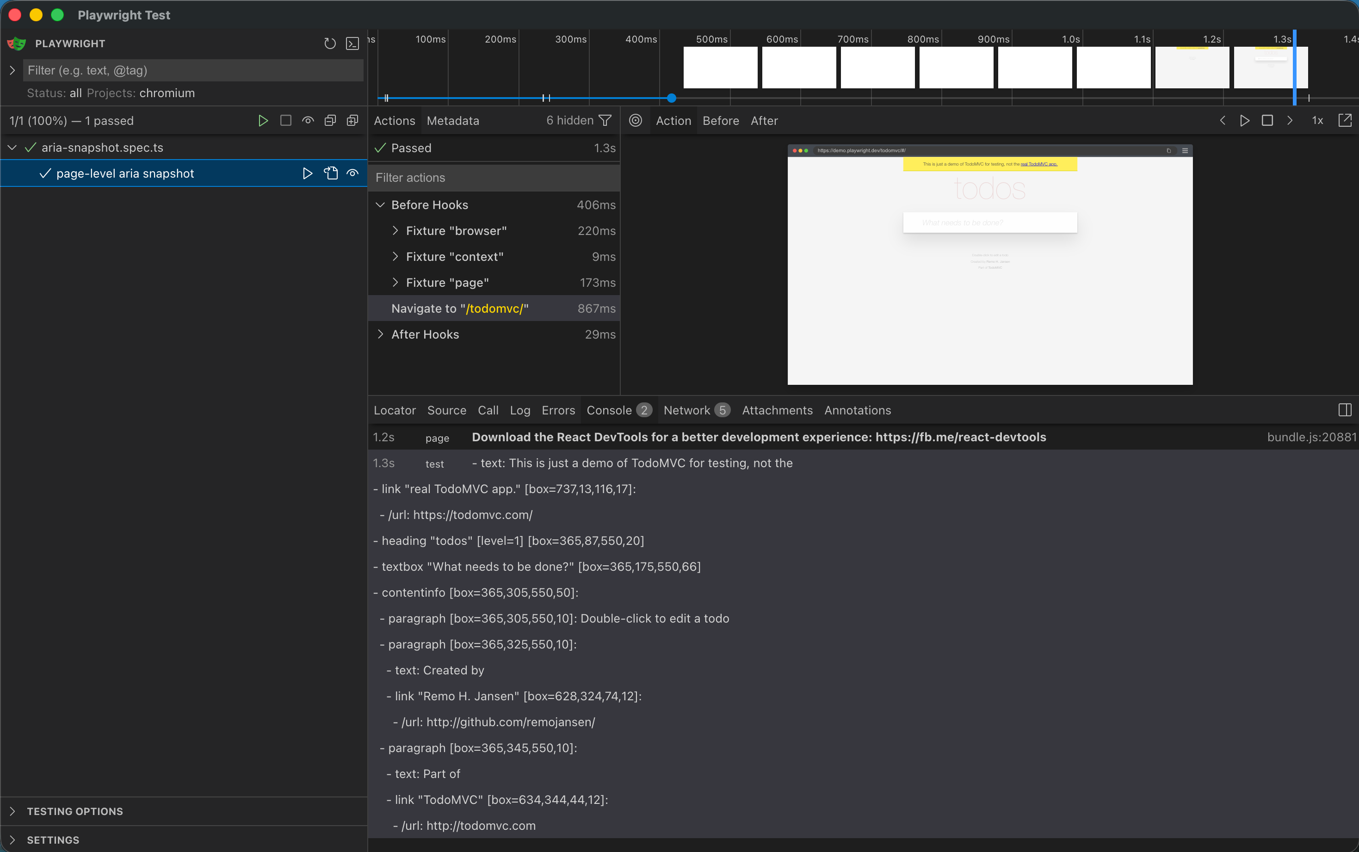The image size is (1359, 852).
Task: Open bundle.js:20881 source link
Action: coord(1312,437)
